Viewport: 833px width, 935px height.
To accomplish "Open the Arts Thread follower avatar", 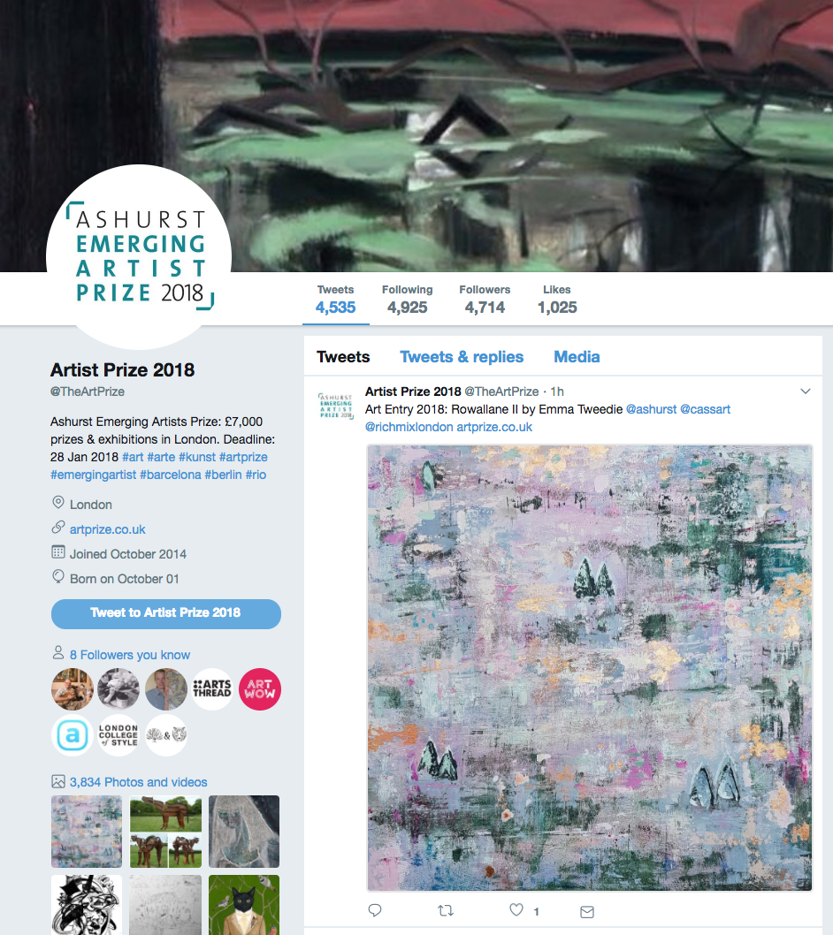I will 212,688.
